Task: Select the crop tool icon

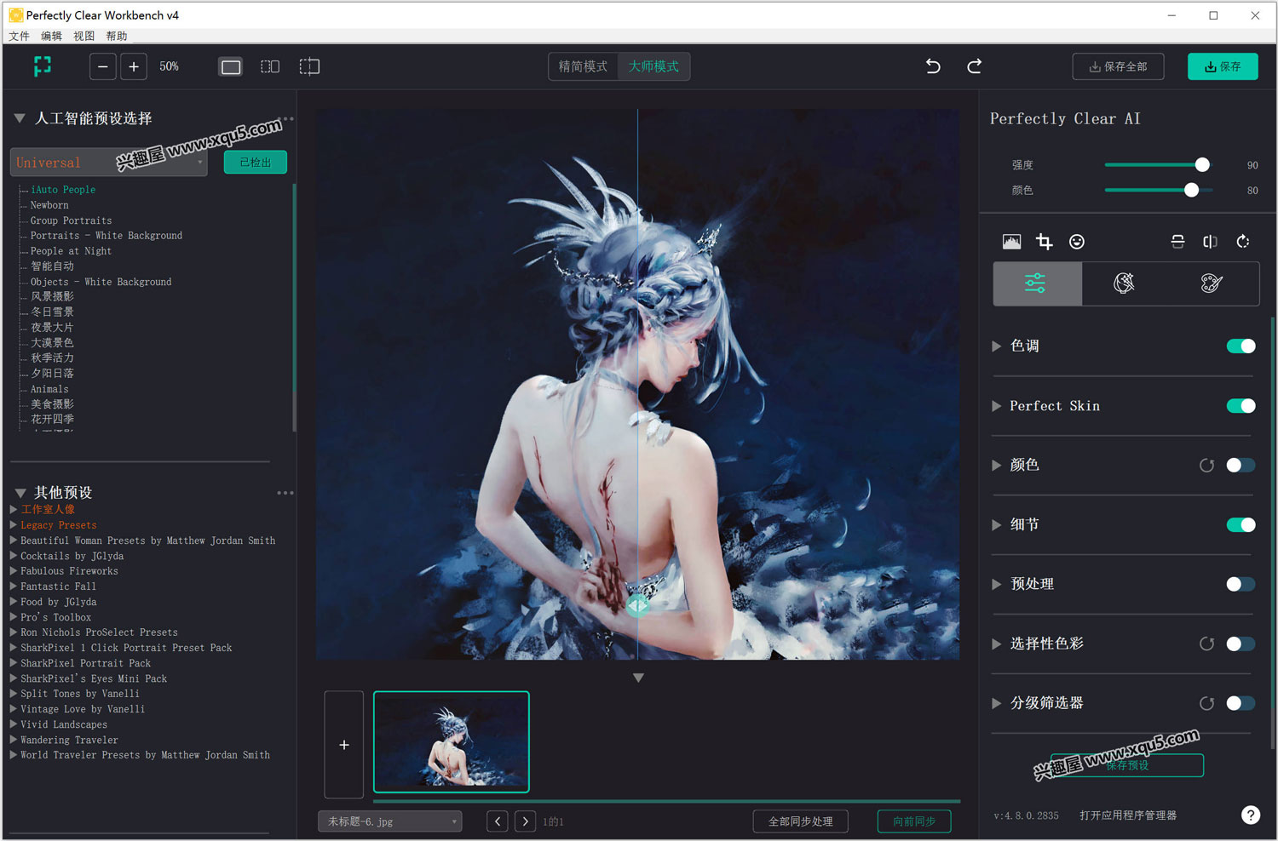Action: [x=1045, y=242]
